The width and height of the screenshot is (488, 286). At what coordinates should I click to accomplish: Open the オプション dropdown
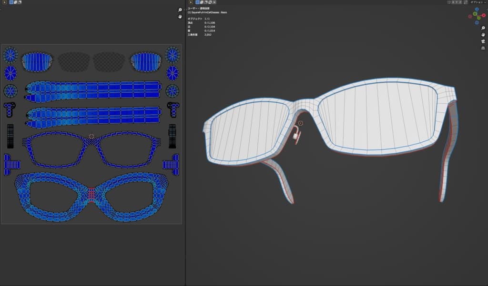[478, 2]
